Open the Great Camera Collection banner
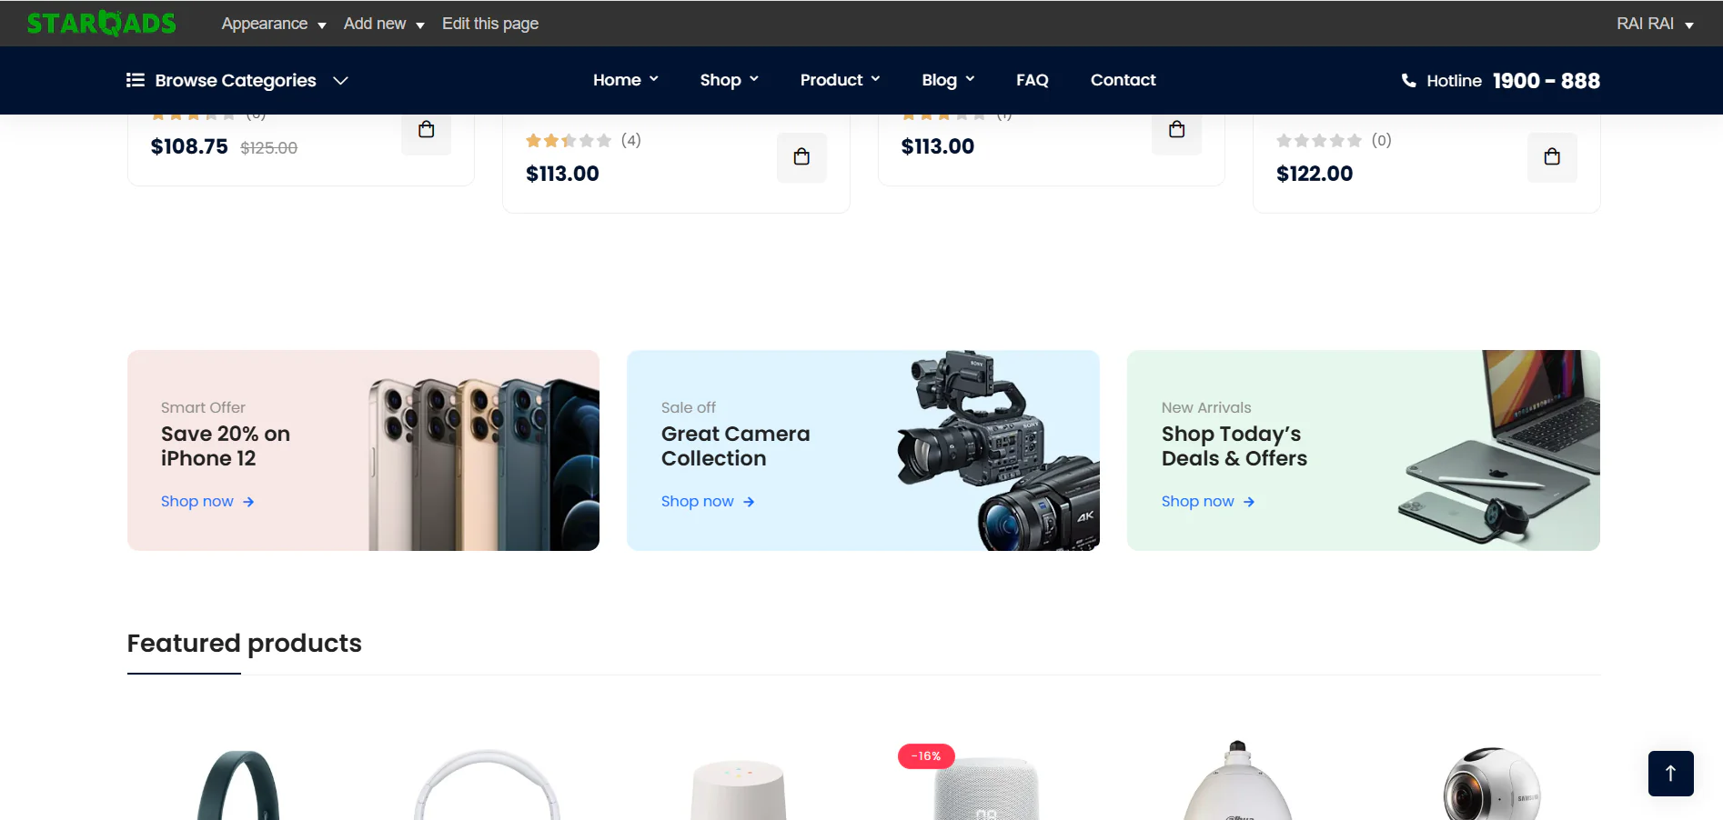This screenshot has width=1723, height=820. pyautogui.click(x=863, y=450)
